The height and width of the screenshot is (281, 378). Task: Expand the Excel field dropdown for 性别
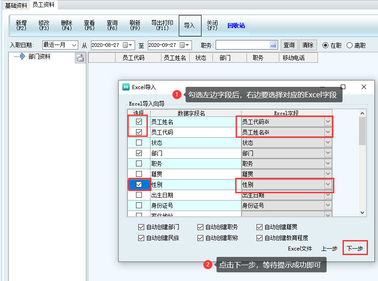[328, 185]
